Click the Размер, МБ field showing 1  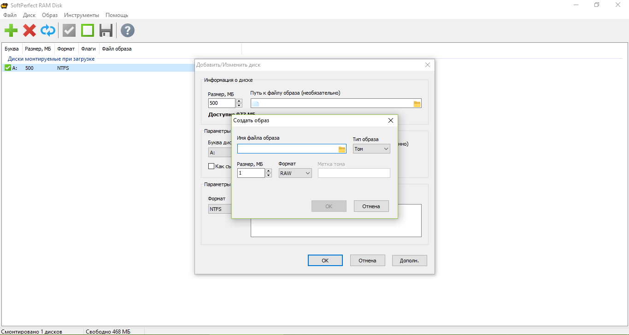pyautogui.click(x=251, y=173)
